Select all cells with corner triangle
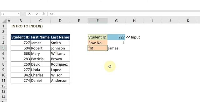Viewport: 200px width, 112px height. [x=4, y=21]
